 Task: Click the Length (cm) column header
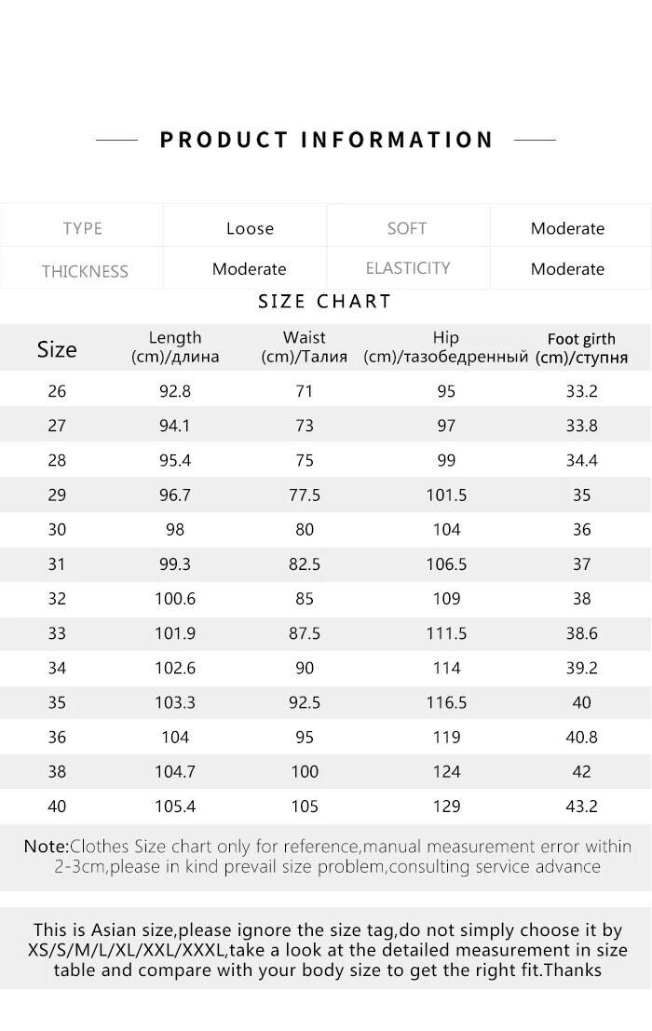tap(175, 346)
